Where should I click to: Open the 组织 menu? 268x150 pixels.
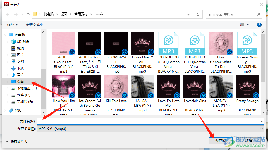12,25
